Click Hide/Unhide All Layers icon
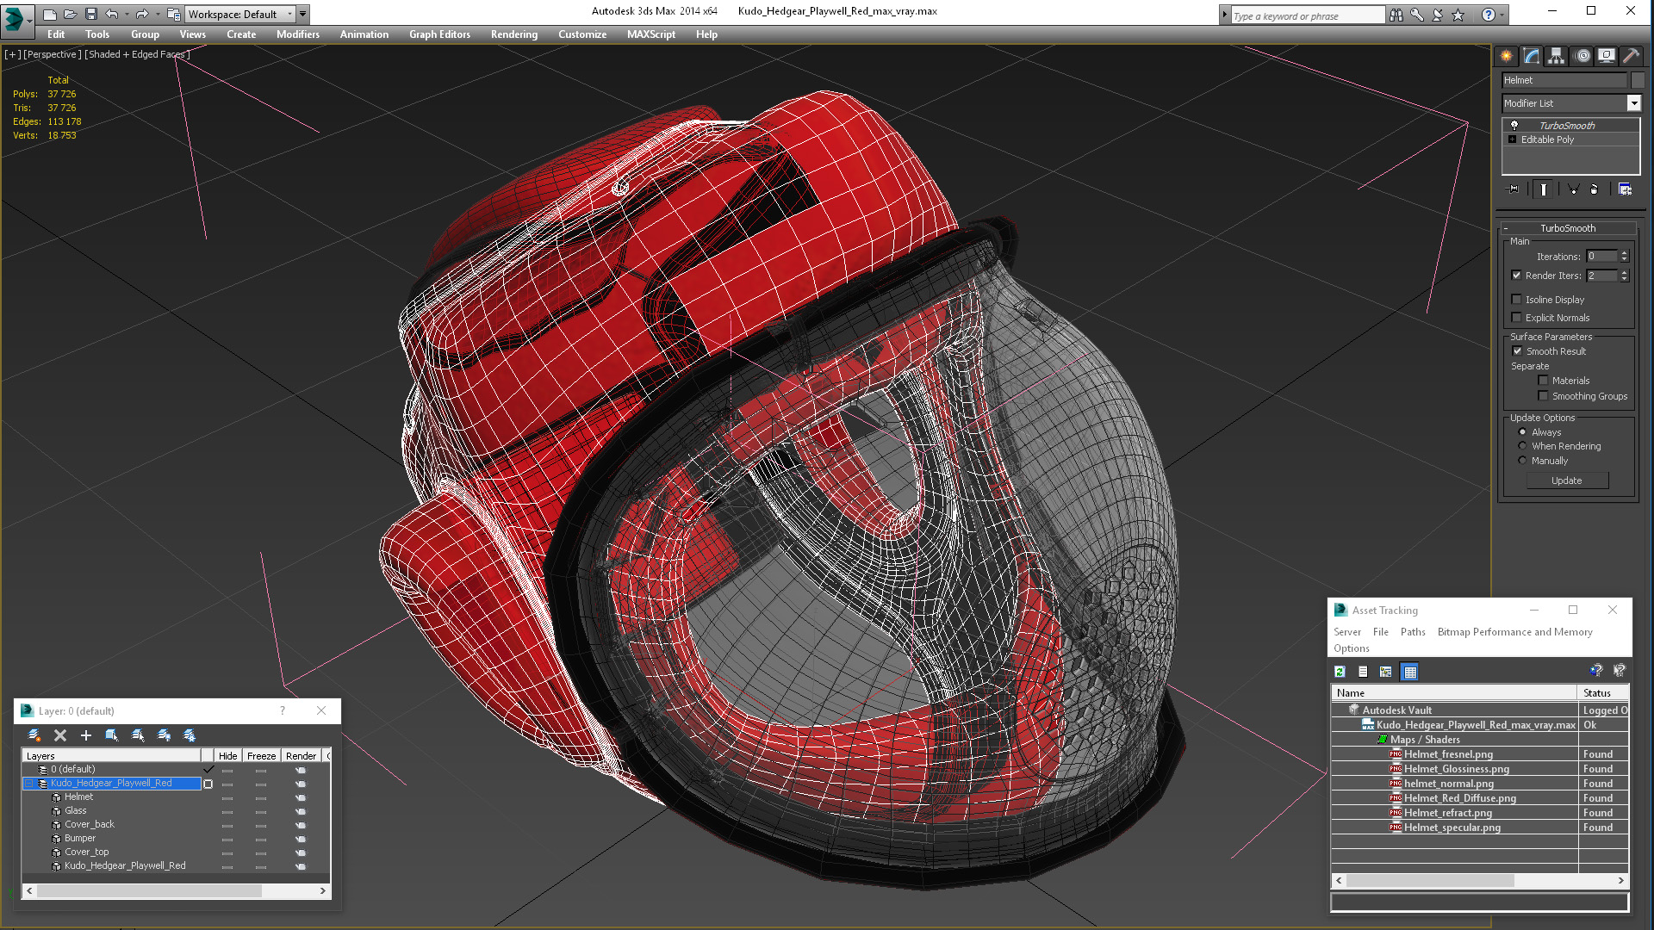The image size is (1654, 930). click(164, 735)
